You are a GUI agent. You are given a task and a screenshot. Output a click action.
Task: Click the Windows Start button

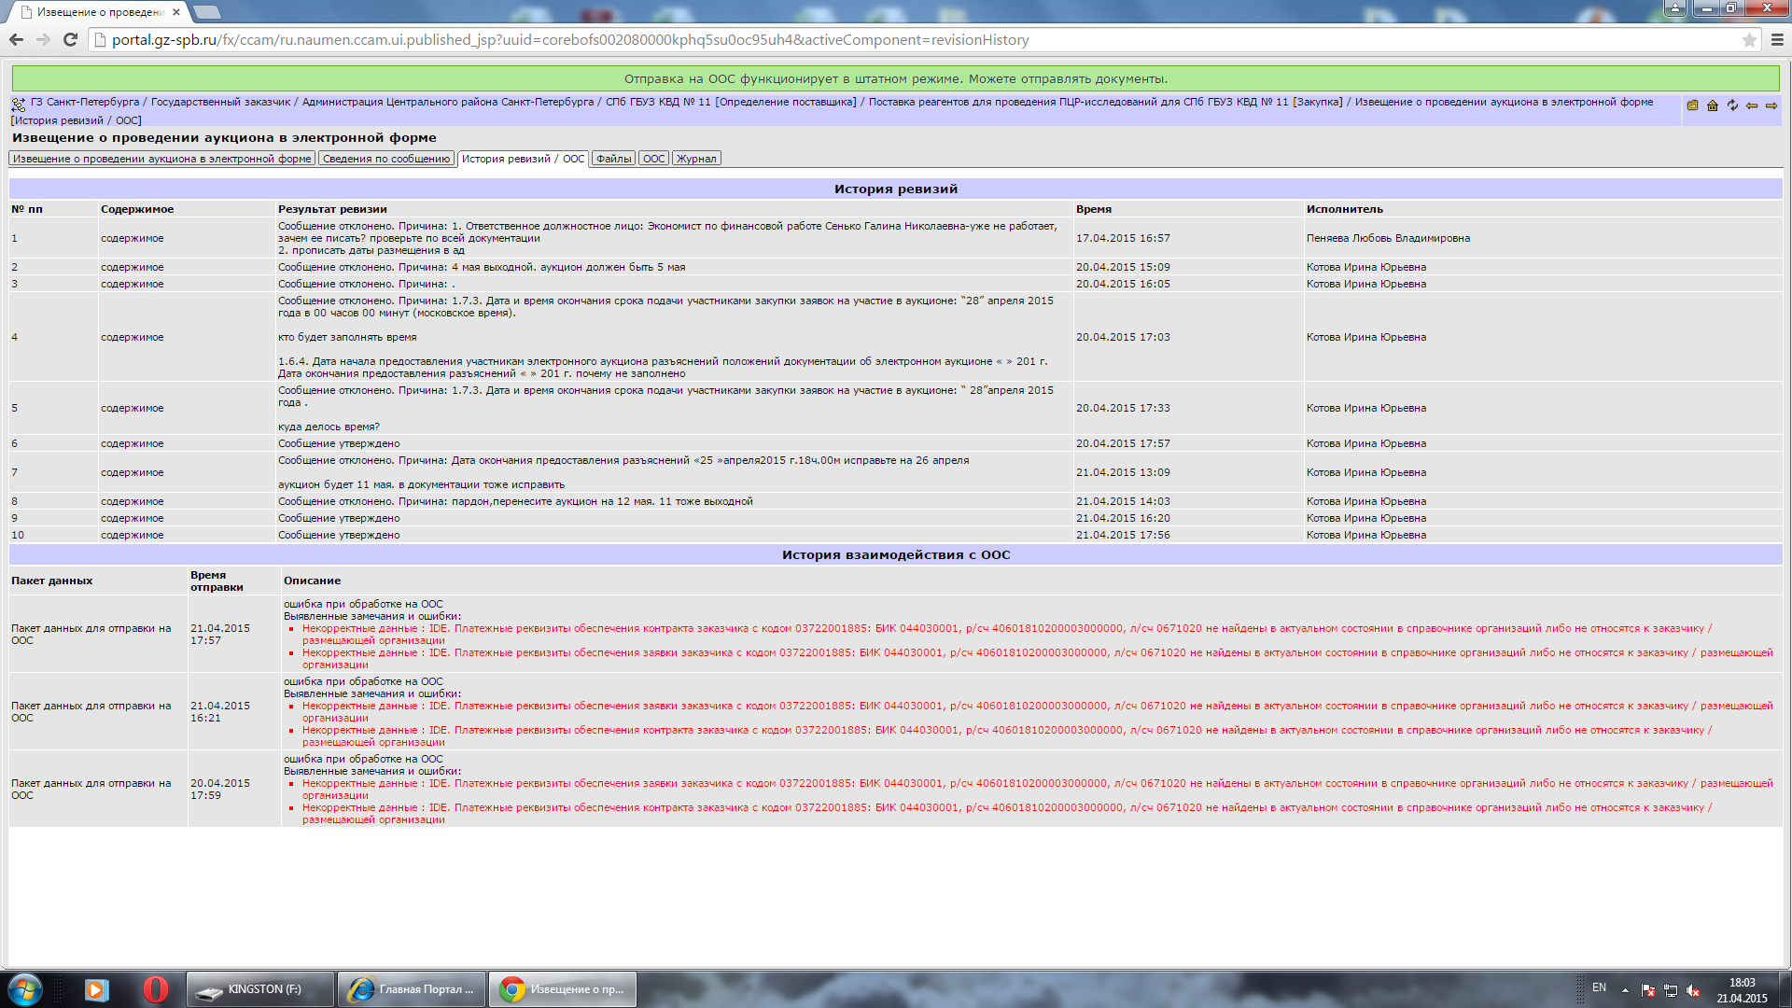pyautogui.click(x=25, y=988)
